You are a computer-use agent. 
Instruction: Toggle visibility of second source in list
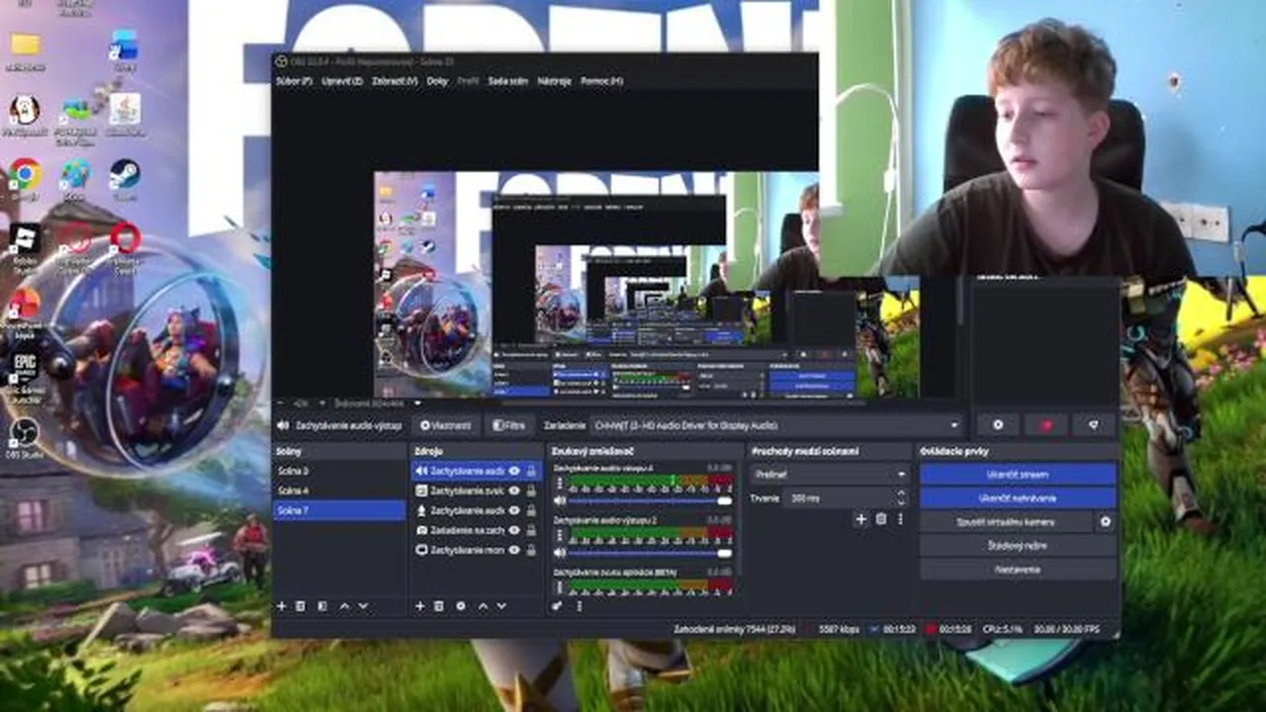click(x=514, y=490)
